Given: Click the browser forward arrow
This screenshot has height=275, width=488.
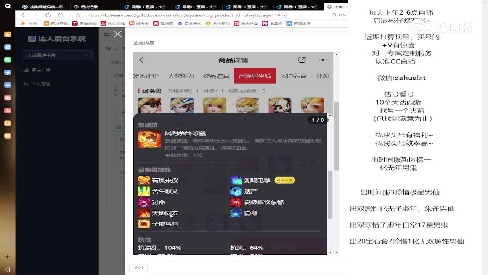Looking at the screenshot, I should (x=35, y=15).
